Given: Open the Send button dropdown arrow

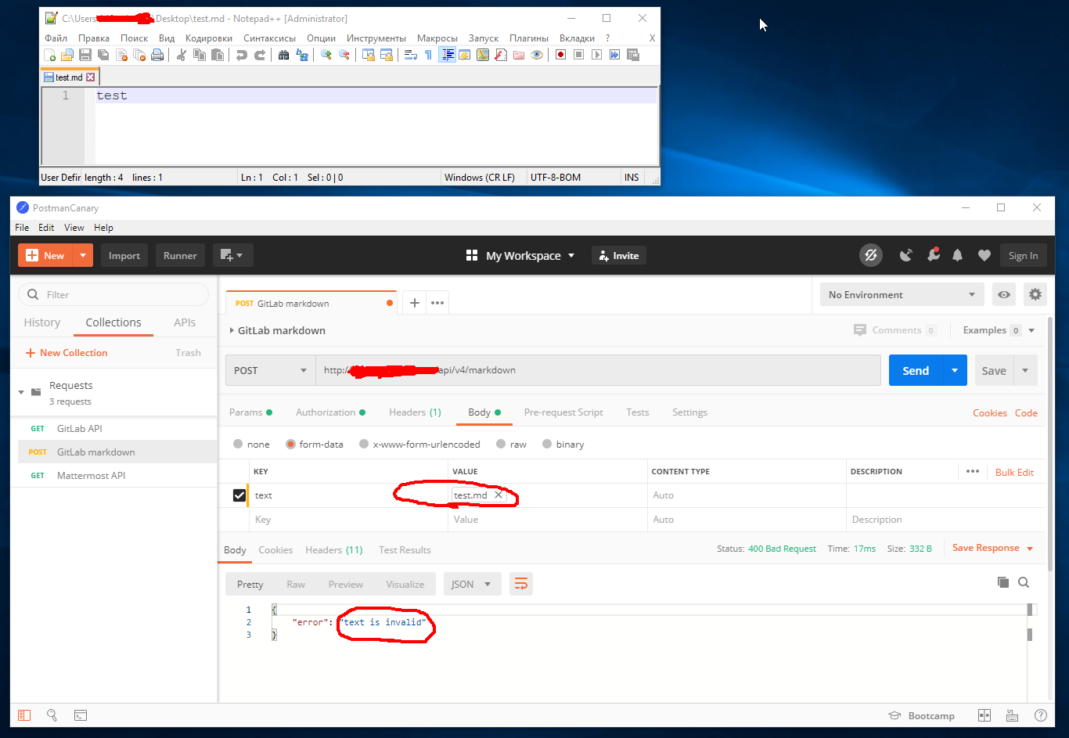Looking at the screenshot, I should coord(955,370).
